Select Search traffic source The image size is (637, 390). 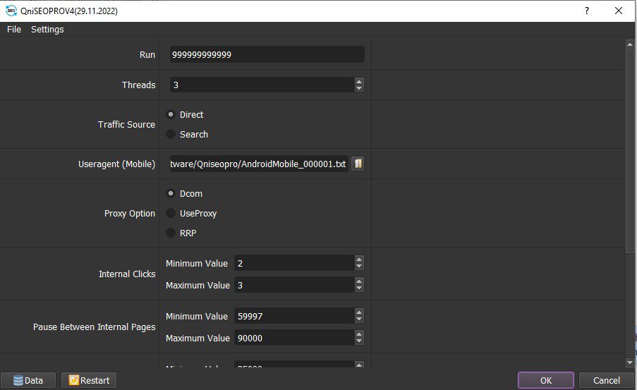click(x=187, y=134)
